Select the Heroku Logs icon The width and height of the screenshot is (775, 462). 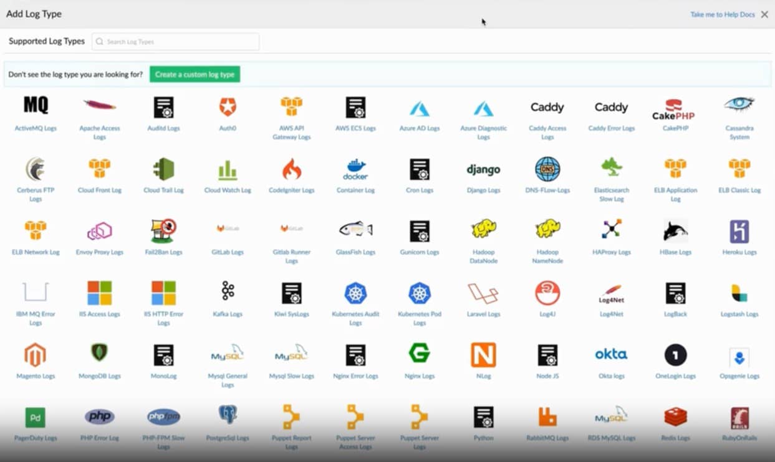point(739,231)
